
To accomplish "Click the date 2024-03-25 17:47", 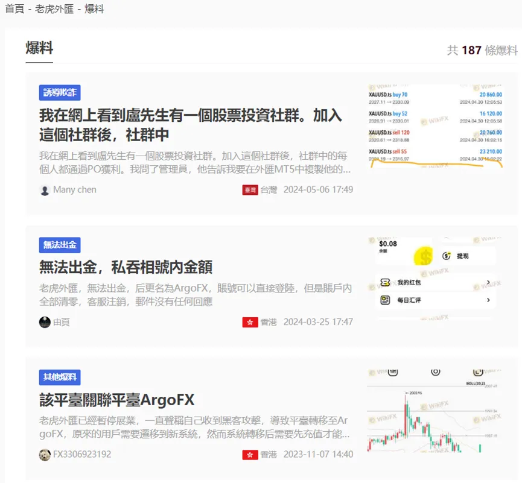I will [318, 322].
